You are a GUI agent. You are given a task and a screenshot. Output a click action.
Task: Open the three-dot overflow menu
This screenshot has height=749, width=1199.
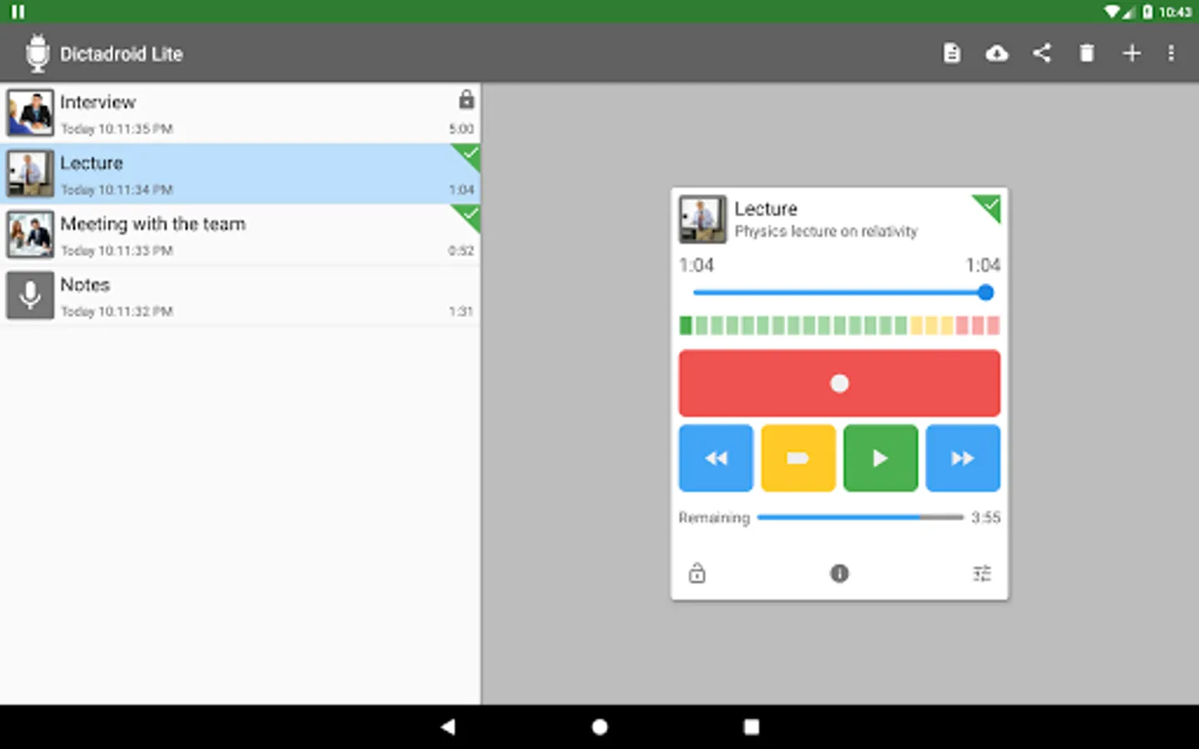[x=1171, y=53]
